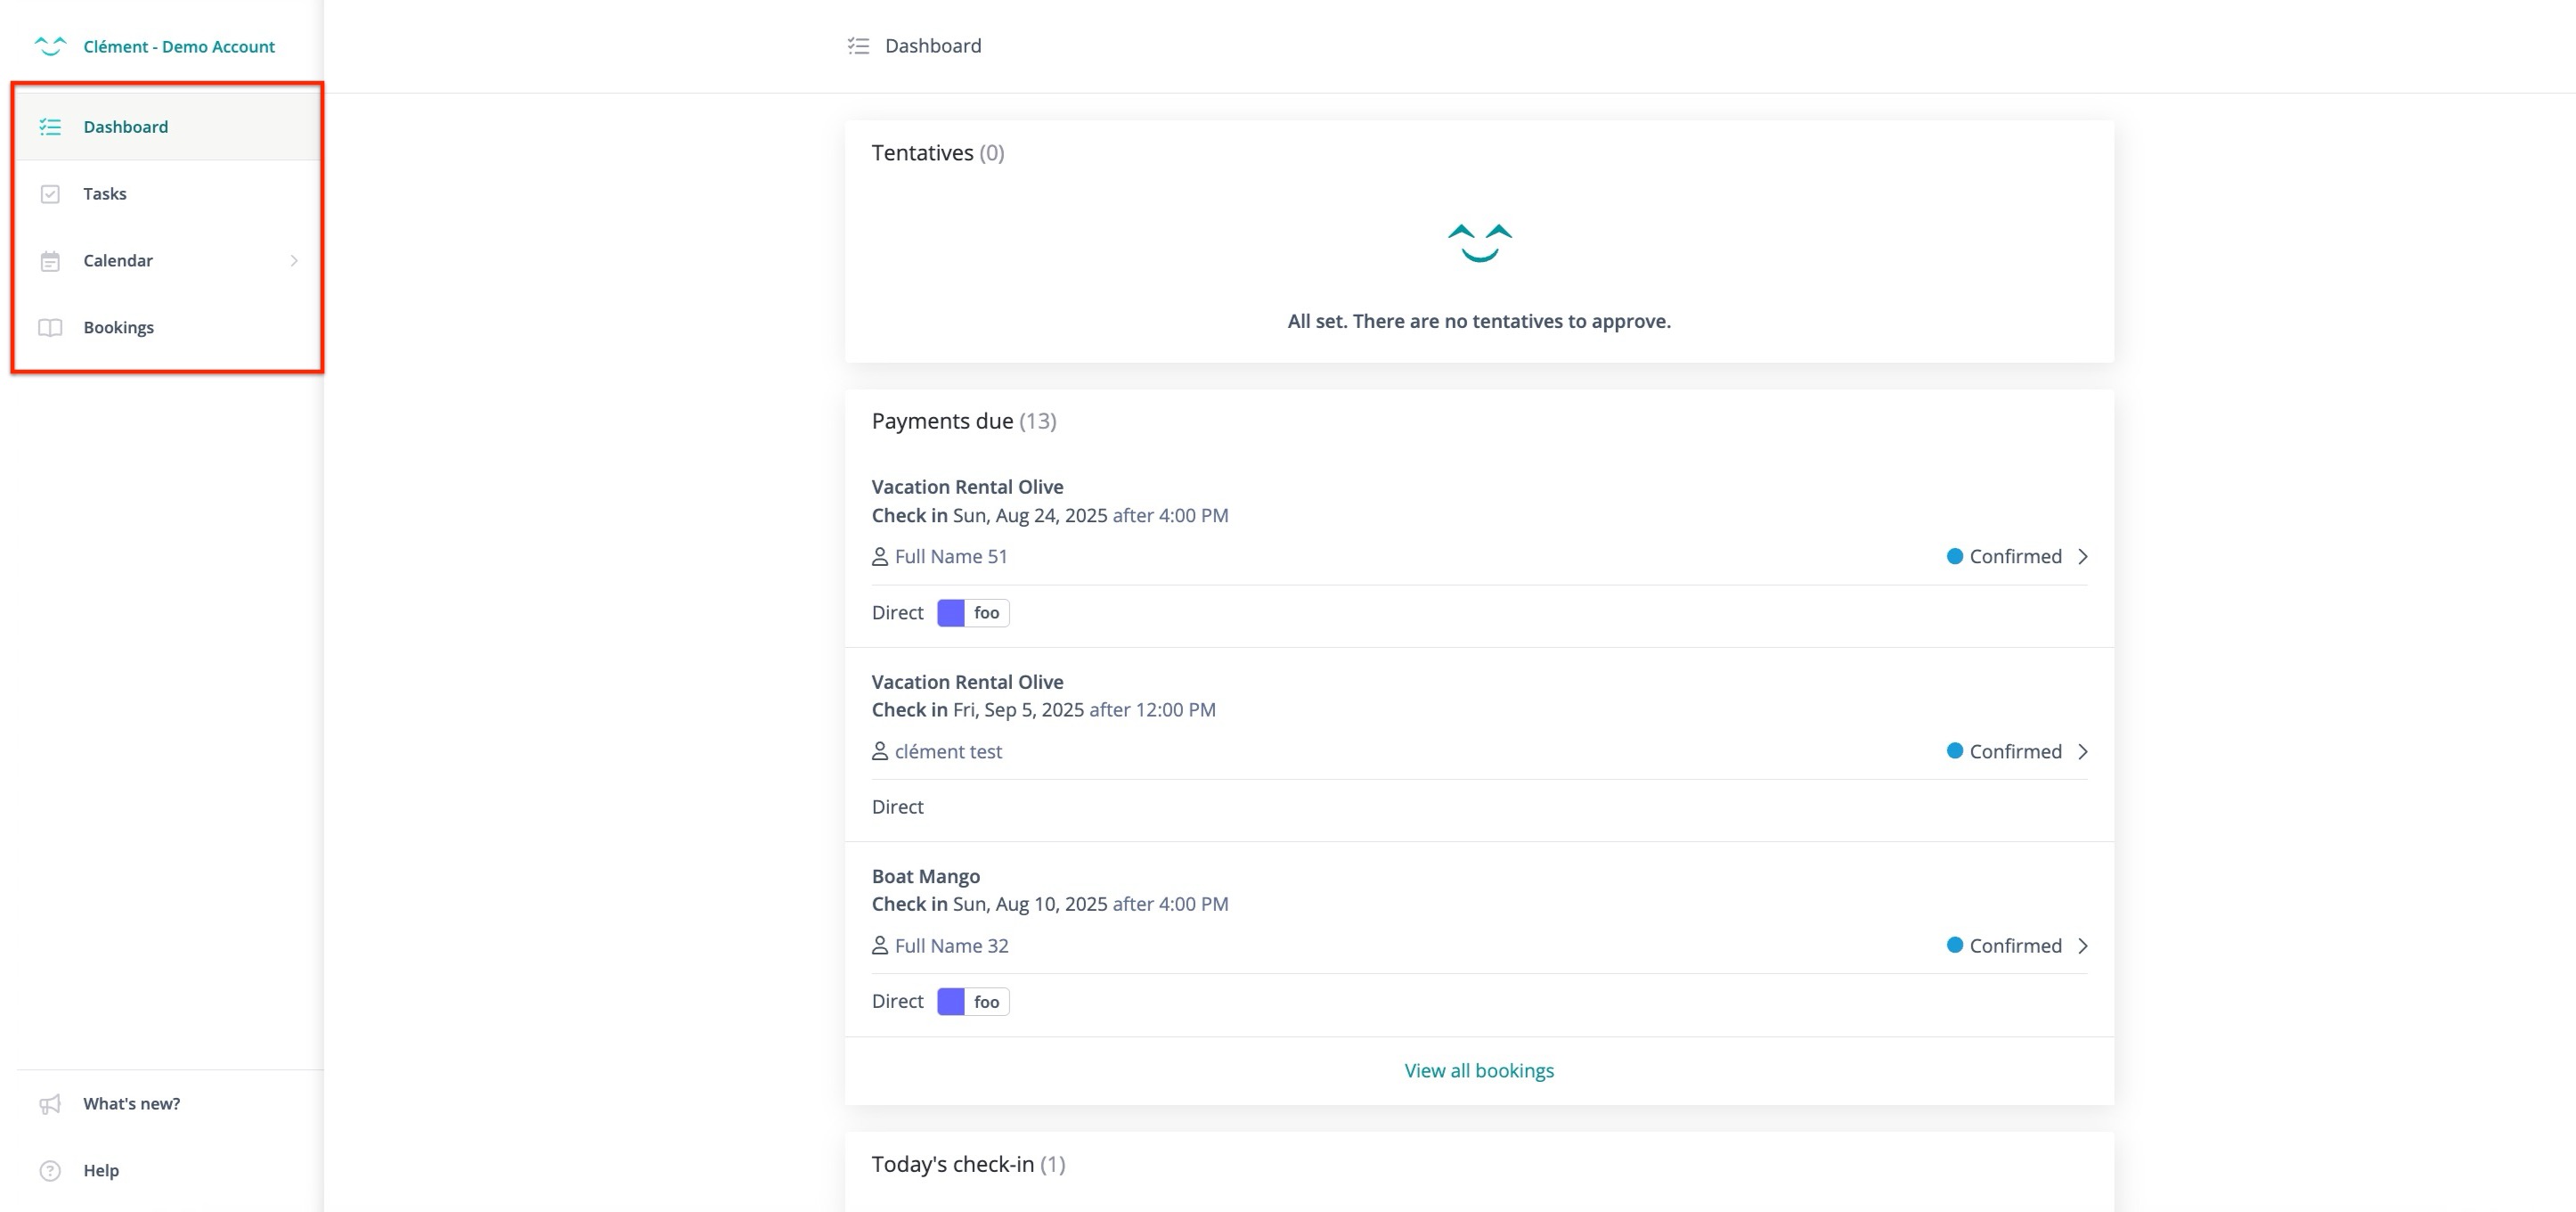Click purple foo tag on Boat Mango booking
This screenshot has height=1212, width=2576.
click(951, 1002)
